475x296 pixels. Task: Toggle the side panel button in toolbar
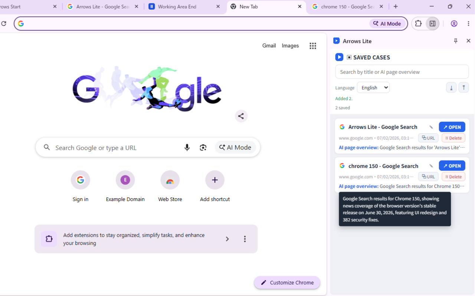point(432,24)
